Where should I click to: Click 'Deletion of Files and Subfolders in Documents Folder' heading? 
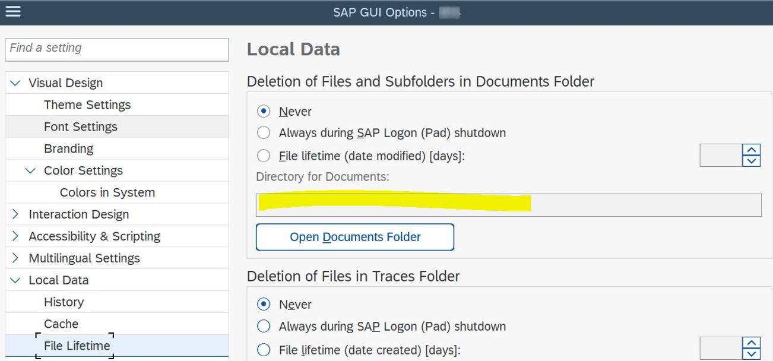[420, 81]
